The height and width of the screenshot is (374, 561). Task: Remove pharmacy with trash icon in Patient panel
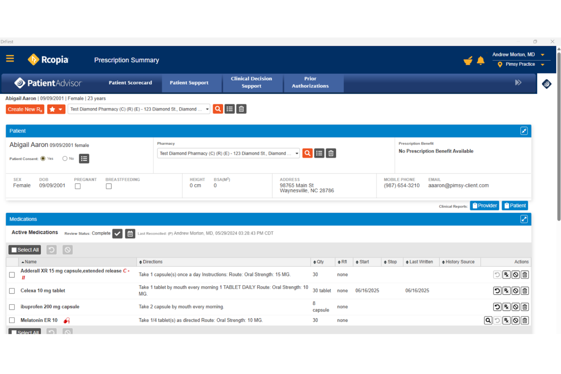point(331,153)
